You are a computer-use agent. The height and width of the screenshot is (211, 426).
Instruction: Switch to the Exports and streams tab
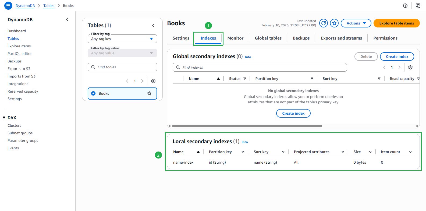(342, 38)
